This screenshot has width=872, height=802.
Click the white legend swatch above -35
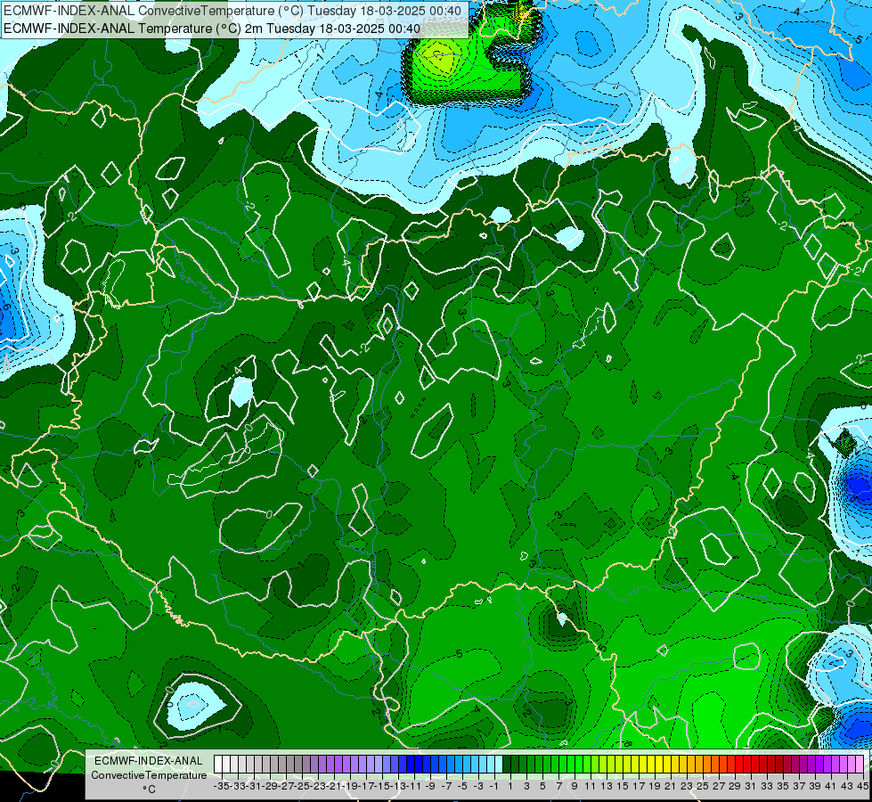(218, 764)
